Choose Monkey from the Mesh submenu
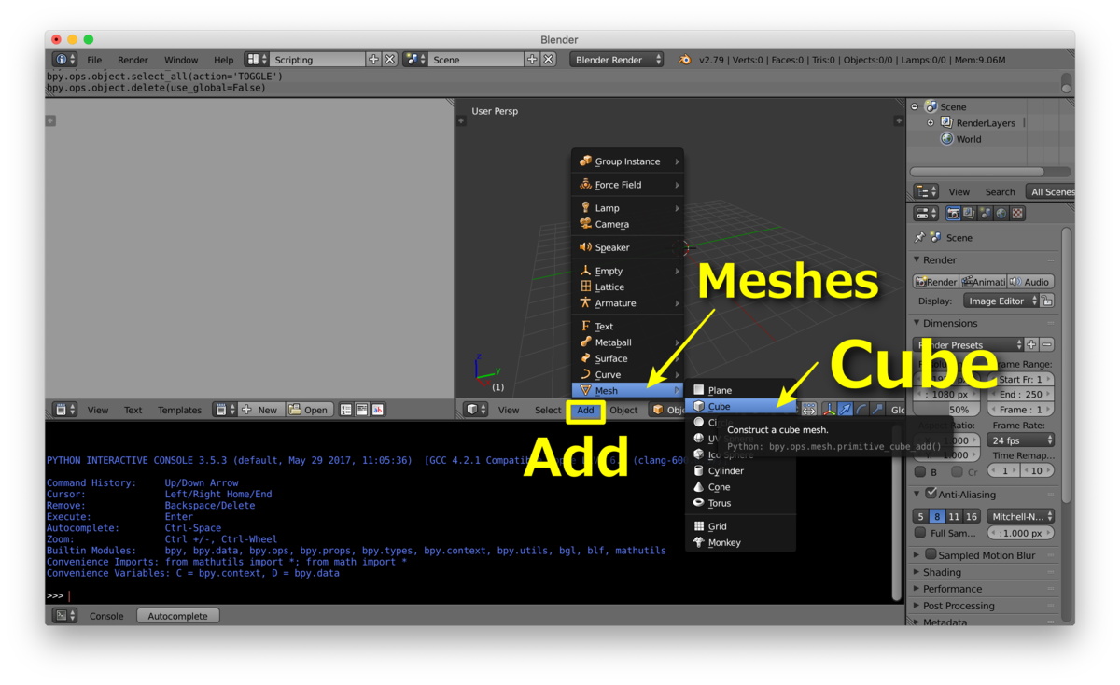Viewport: 1120px width, 685px height. tap(742, 542)
